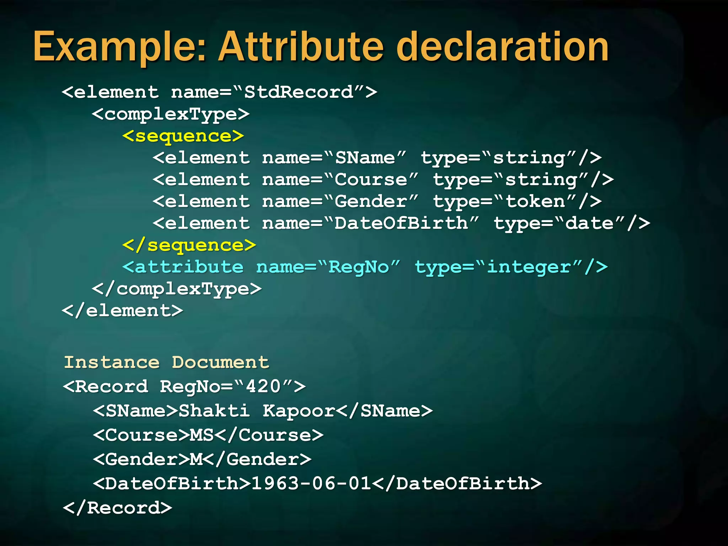Click the closing </Record> line
The image size is (728, 546).
click(118, 508)
